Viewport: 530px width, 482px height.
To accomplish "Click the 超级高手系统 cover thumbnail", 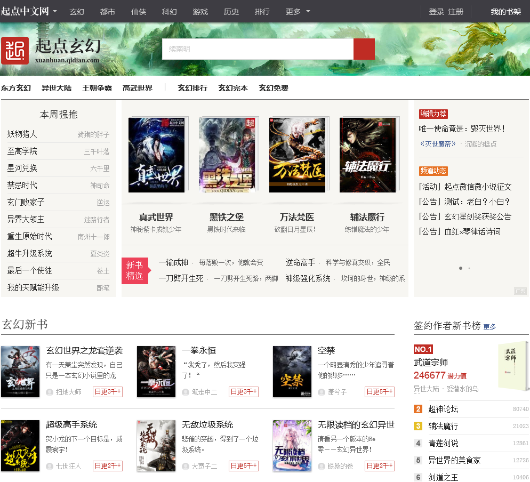I will (x=20, y=446).
